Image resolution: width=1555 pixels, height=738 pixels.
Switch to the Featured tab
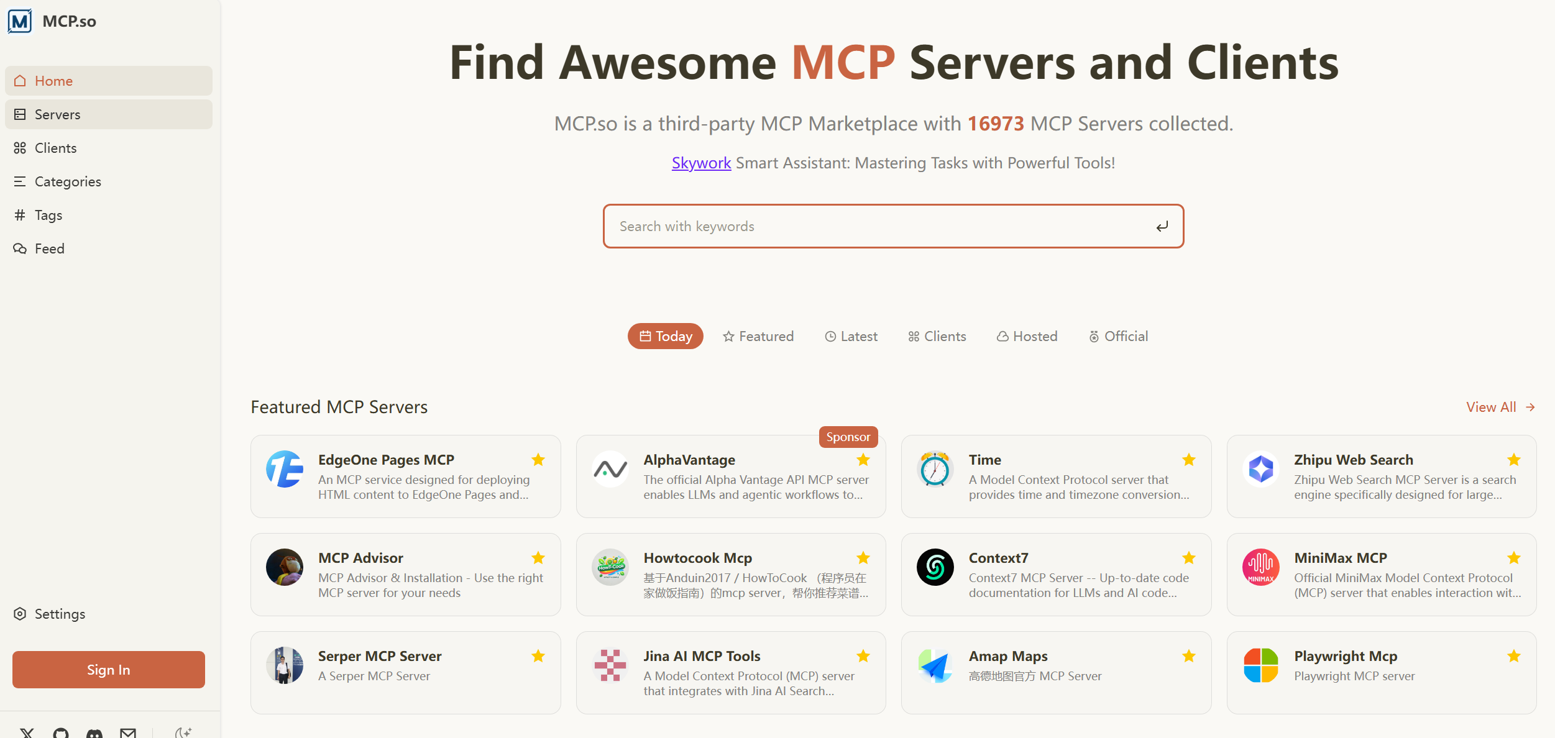(758, 336)
